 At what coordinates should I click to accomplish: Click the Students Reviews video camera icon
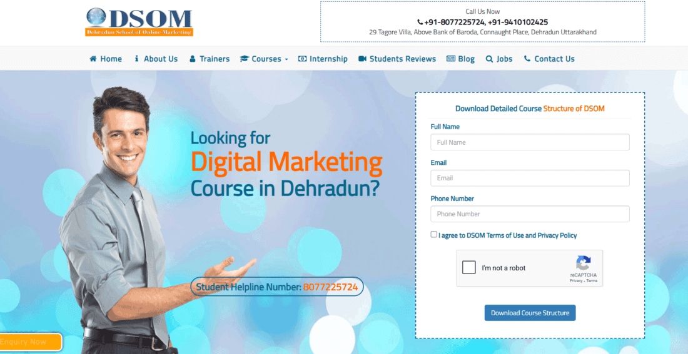[362, 59]
